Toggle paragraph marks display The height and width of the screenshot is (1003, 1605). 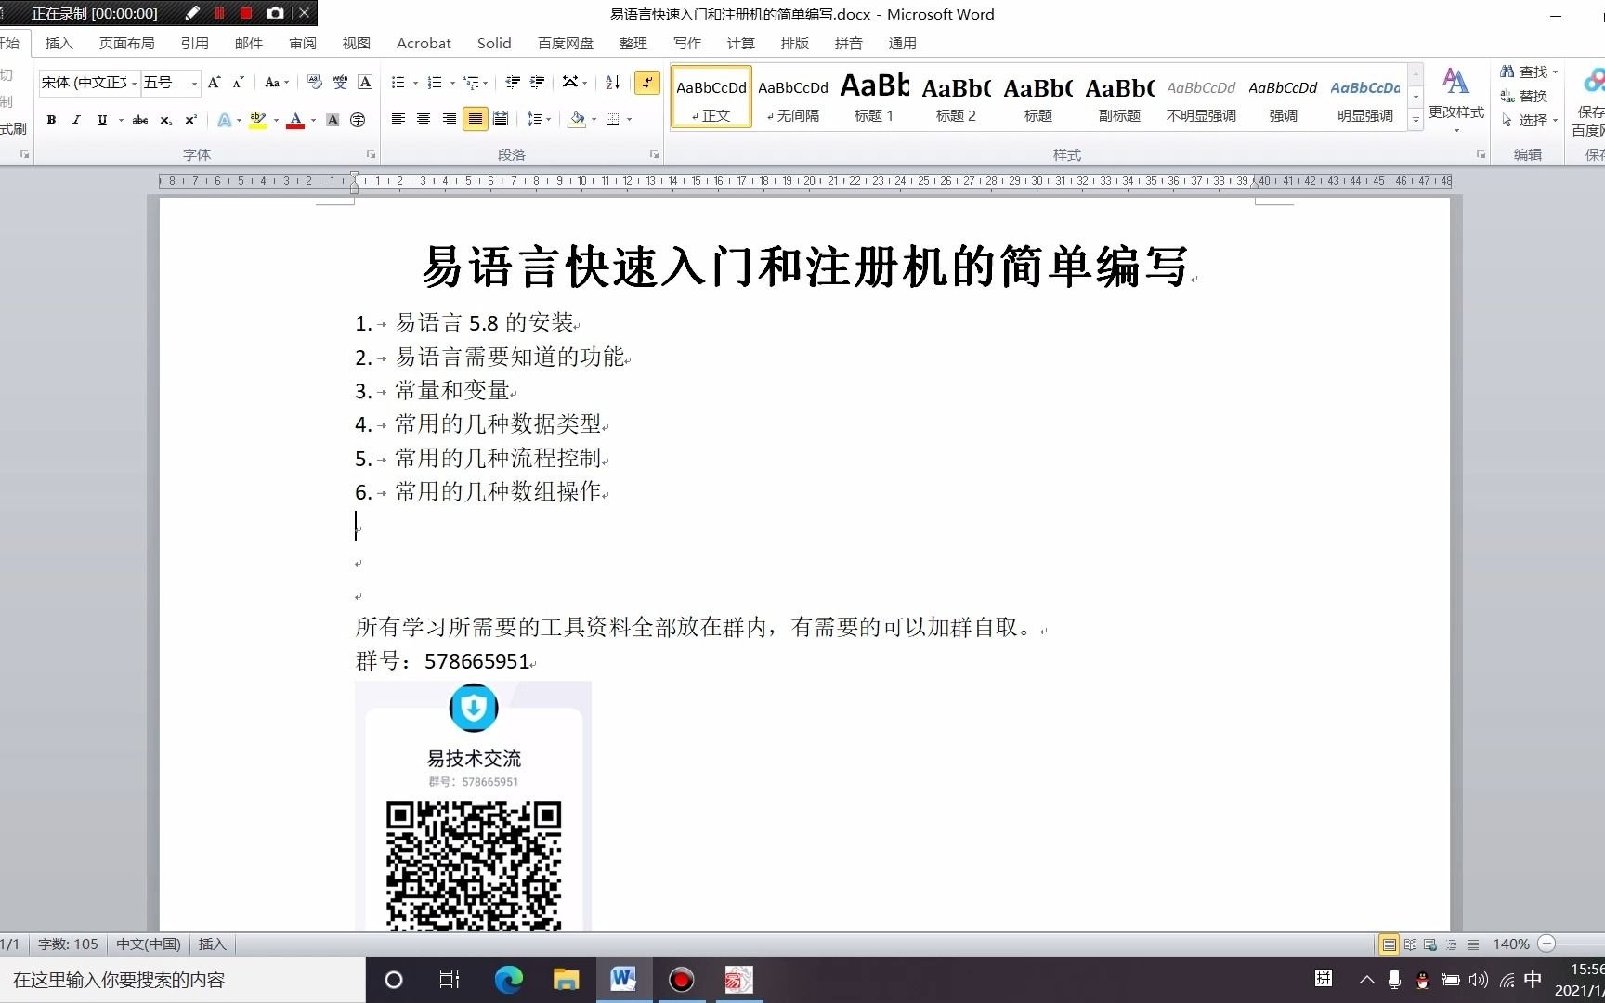click(x=647, y=83)
